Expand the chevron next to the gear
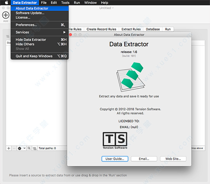Viewport: 210px width, 184px height. tap(24, 148)
